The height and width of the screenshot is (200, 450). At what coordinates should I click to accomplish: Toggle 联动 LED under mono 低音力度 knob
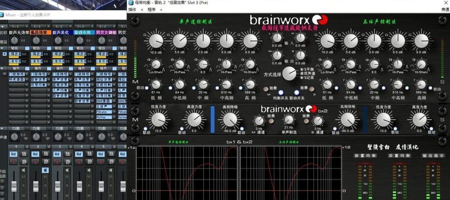(146, 128)
